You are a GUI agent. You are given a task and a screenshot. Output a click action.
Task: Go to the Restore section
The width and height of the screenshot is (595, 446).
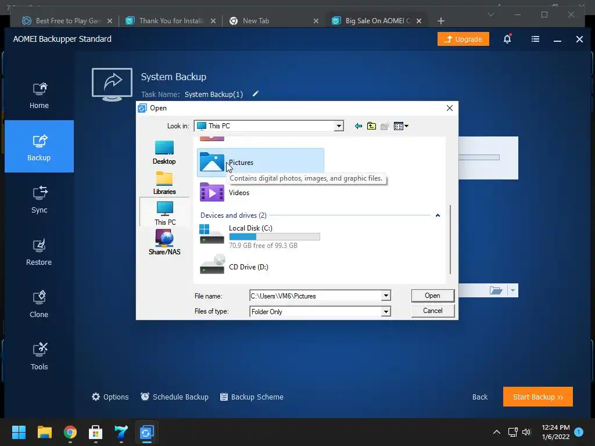pyautogui.click(x=39, y=252)
